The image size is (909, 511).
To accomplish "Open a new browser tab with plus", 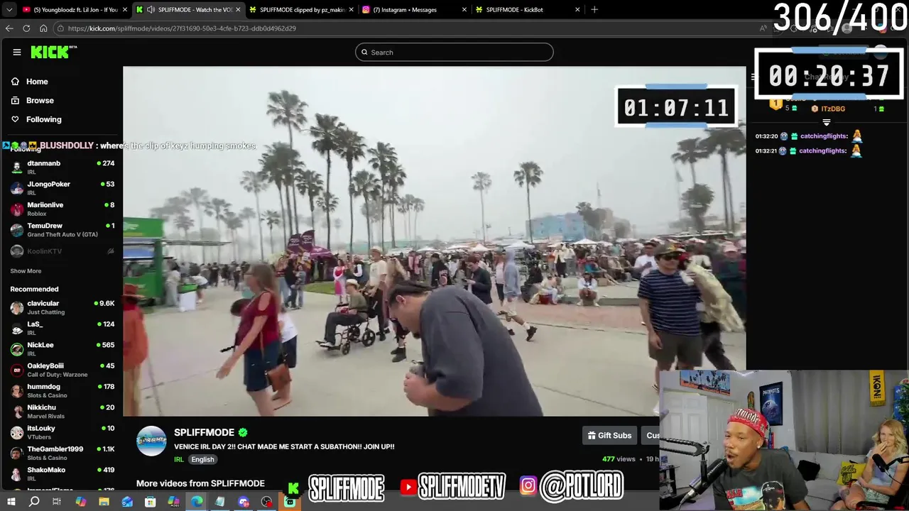I will pyautogui.click(x=594, y=10).
